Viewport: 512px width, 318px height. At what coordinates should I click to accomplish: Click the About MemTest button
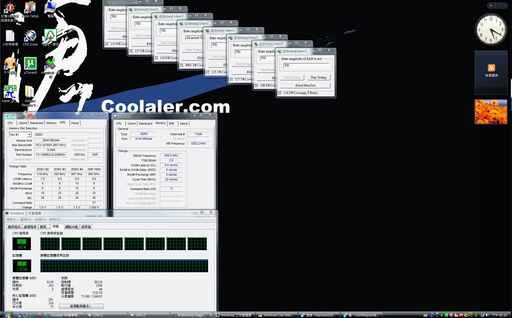point(305,85)
